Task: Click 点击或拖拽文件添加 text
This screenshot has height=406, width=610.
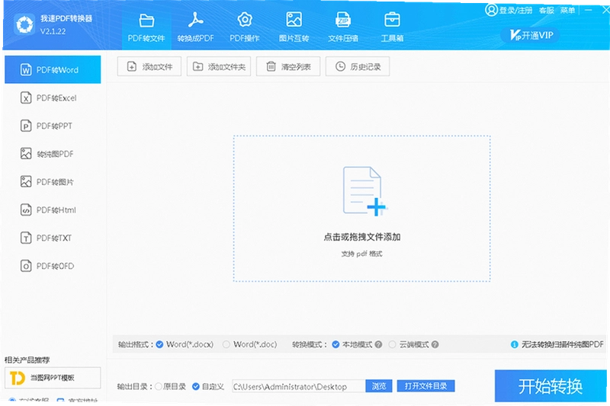Action: click(361, 237)
